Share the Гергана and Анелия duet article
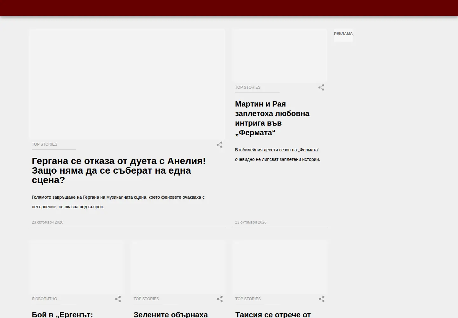Image resolution: width=458 pixels, height=318 pixels. [219, 145]
